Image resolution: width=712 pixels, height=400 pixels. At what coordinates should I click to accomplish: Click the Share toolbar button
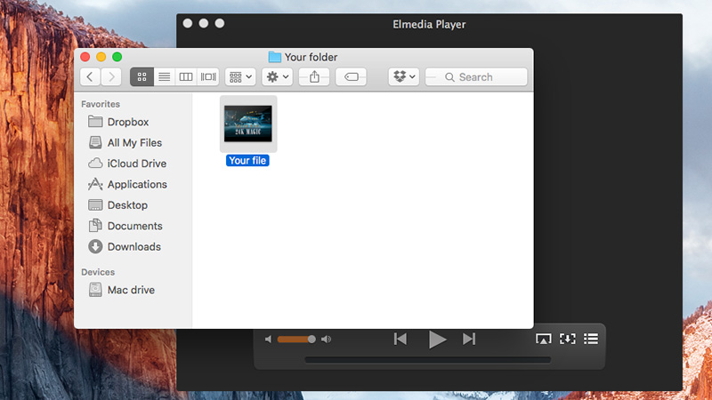click(314, 77)
